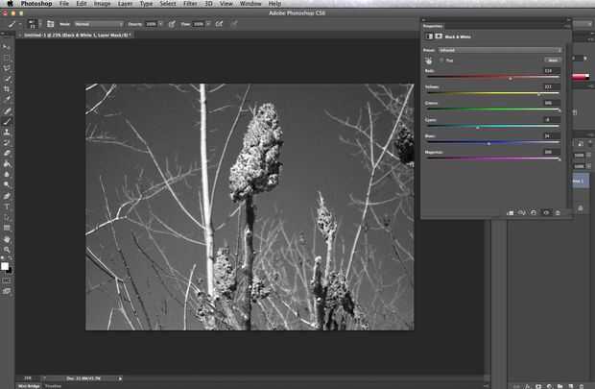Expand the Opacity slider arrow
The width and height of the screenshot is (595, 389).
tap(160, 24)
